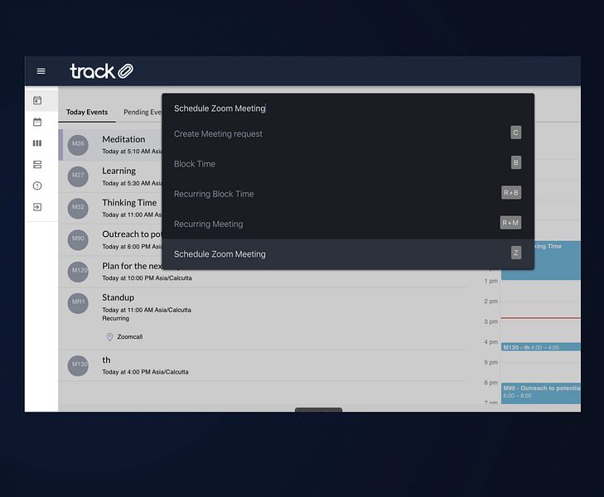Open the Thinking Time event title
604x497 pixels.
(x=129, y=202)
